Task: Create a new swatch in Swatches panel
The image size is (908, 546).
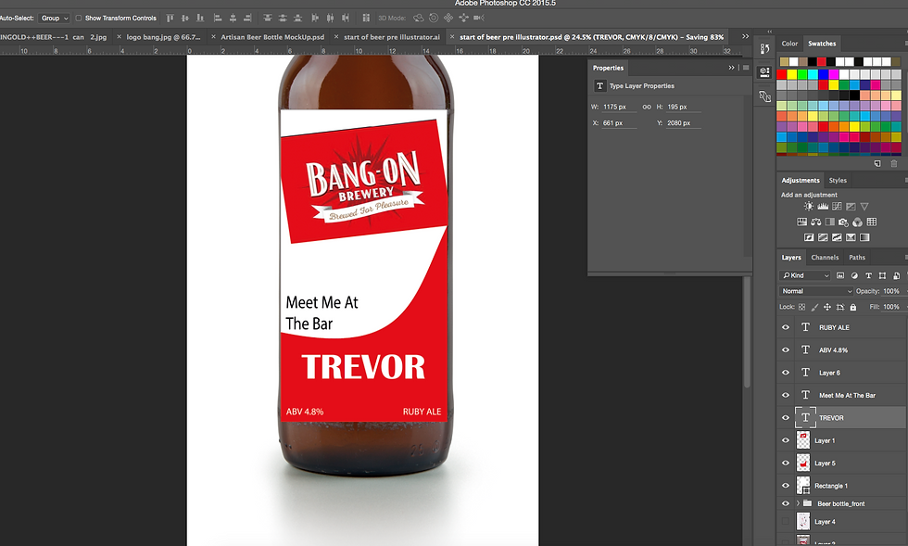Action: [876, 163]
